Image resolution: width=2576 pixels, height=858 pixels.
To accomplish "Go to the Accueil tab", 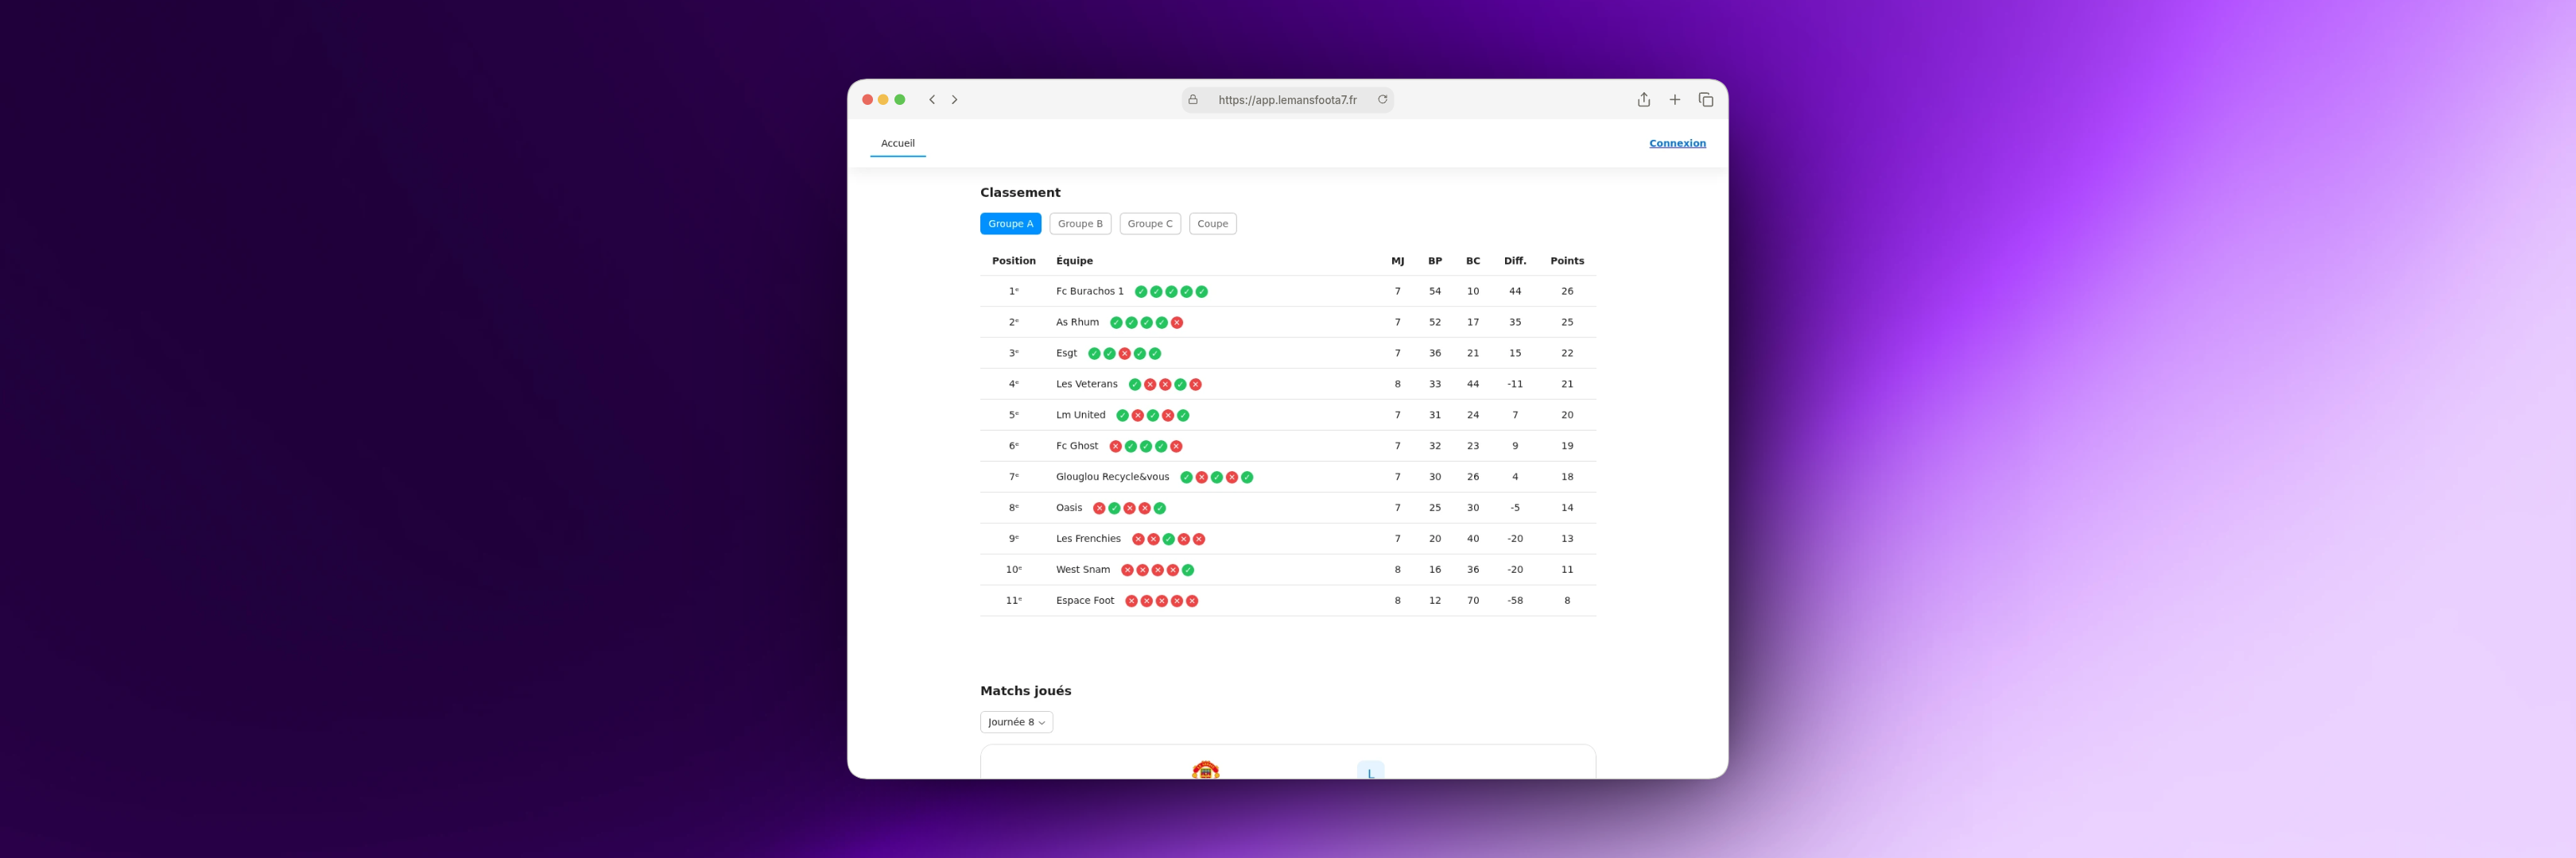I will (x=897, y=144).
